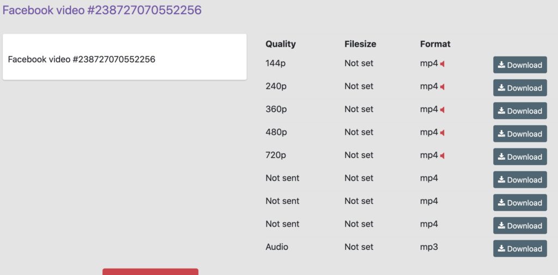Click the Format column header
The height and width of the screenshot is (275, 558).
435,44
